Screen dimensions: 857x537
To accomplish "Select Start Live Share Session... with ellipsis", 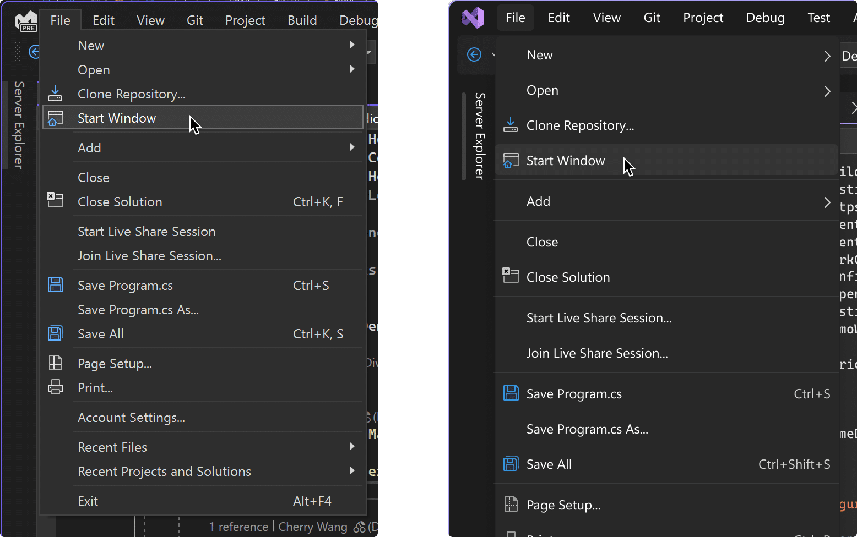I will (599, 318).
